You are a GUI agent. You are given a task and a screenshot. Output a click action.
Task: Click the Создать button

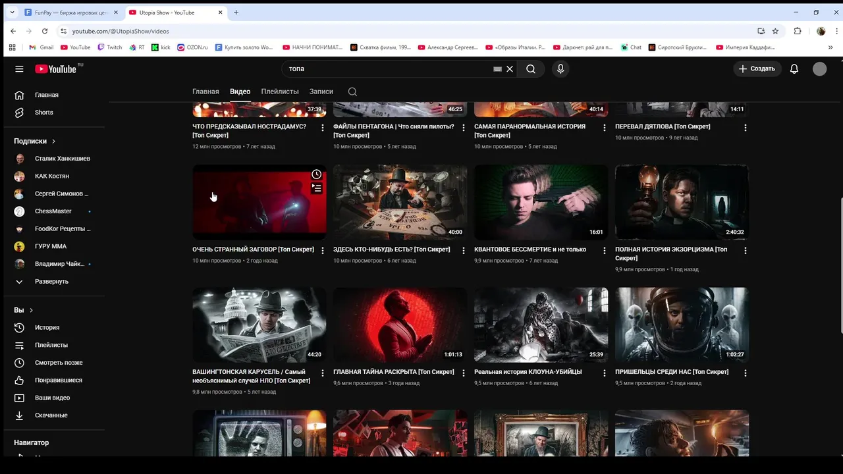click(x=757, y=68)
